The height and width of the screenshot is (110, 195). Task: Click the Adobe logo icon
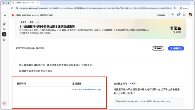click(x=13, y=15)
